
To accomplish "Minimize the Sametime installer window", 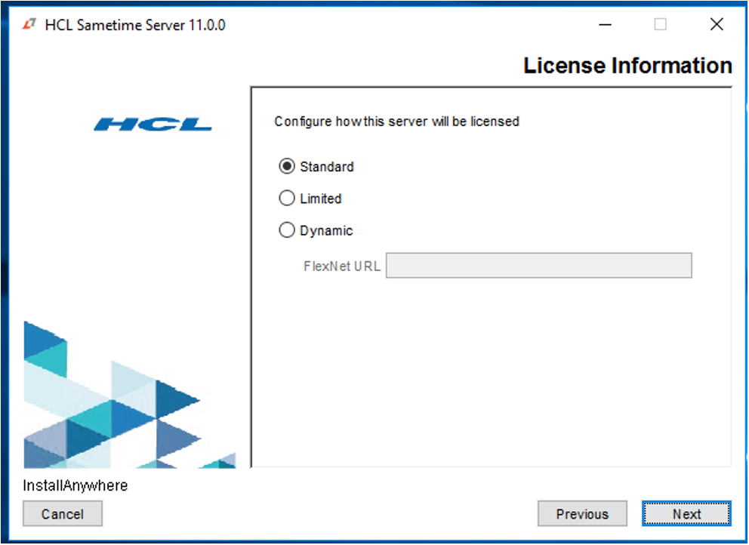I will (606, 25).
